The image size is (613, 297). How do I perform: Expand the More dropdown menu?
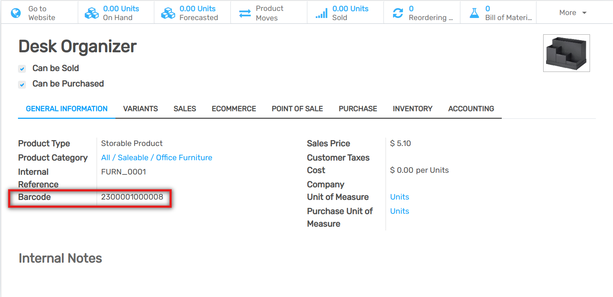[x=573, y=13]
